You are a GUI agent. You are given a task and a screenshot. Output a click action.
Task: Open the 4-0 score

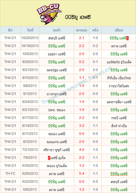click(x=82, y=150)
